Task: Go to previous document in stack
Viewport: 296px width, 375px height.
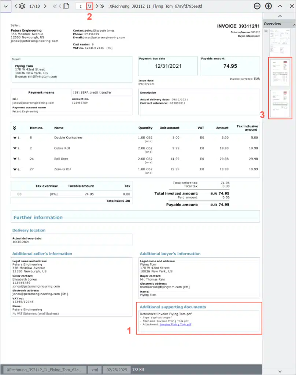Action: pyautogui.click(x=16, y=6)
